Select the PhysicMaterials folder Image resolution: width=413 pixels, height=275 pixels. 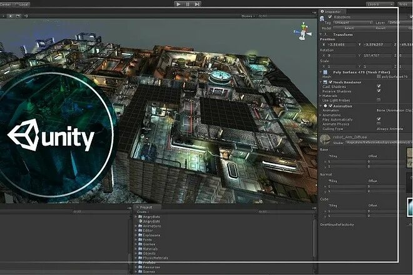click(153, 258)
